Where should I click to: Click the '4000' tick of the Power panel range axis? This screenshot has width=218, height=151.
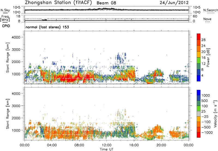[x=16, y=37]
